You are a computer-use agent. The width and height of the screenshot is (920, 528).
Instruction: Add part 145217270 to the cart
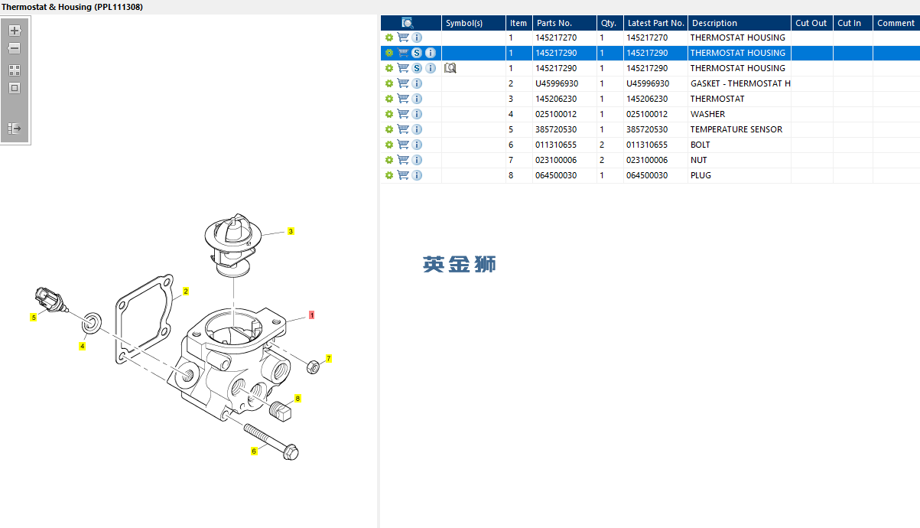(x=403, y=37)
